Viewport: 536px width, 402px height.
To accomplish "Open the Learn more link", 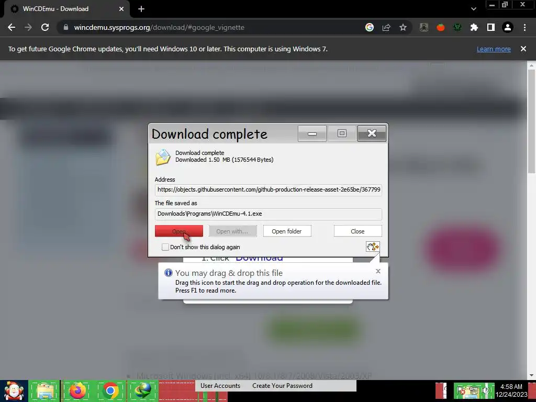I will [x=494, y=49].
